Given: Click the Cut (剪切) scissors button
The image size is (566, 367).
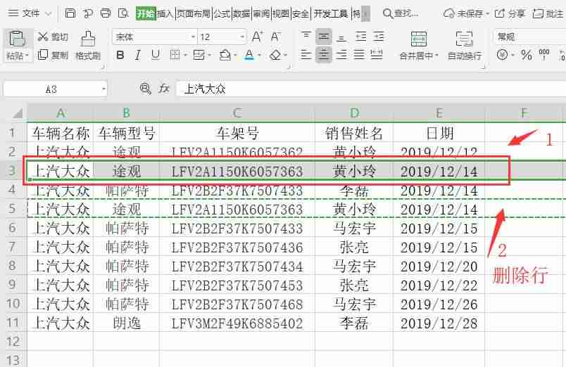Looking at the screenshot, I should click(x=53, y=37).
